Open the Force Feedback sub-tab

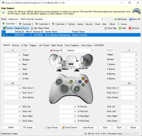point(72,45)
